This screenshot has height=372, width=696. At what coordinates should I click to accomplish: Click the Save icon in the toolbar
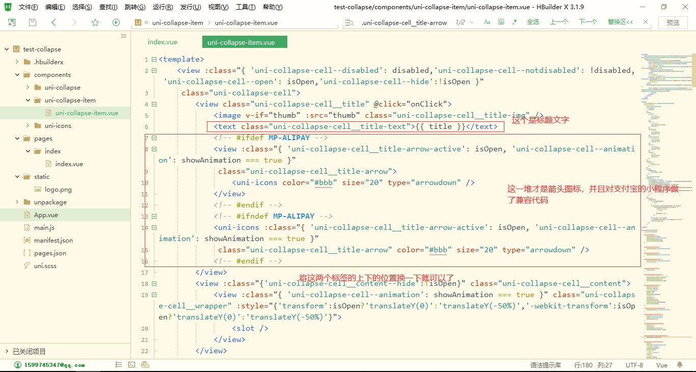[32, 22]
